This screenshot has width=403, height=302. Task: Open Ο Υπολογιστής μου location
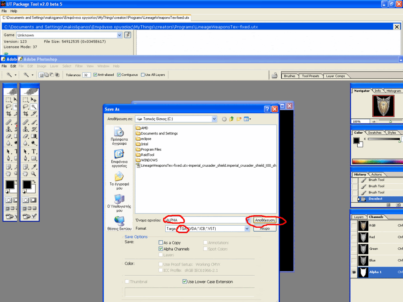click(119, 203)
